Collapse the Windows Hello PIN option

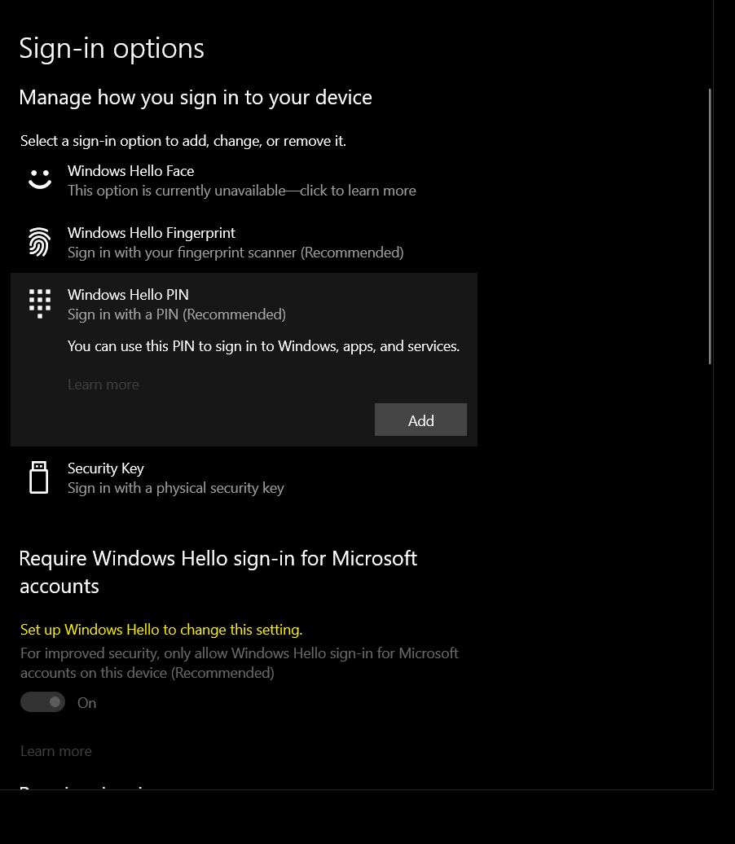[244, 304]
